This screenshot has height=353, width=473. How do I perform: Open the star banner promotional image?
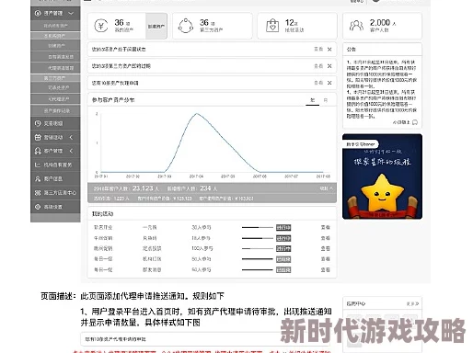[382, 176]
